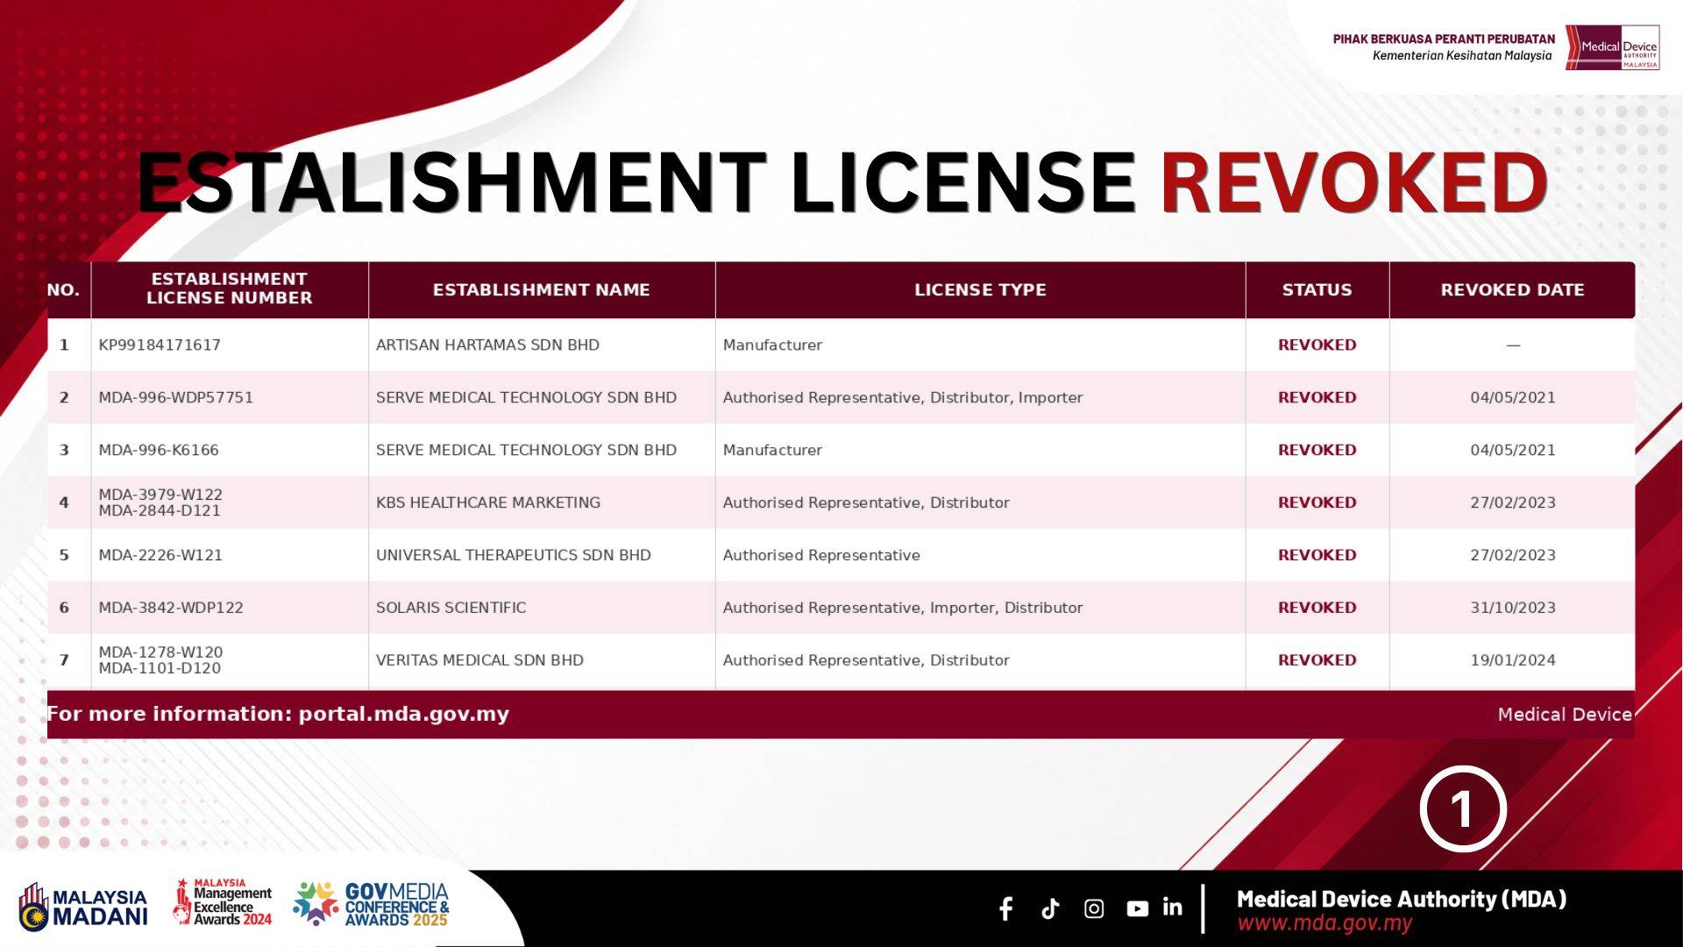The image size is (1683, 947).
Task: Click Manufacturer license type for Artisan Hartamas
Action: (x=772, y=345)
